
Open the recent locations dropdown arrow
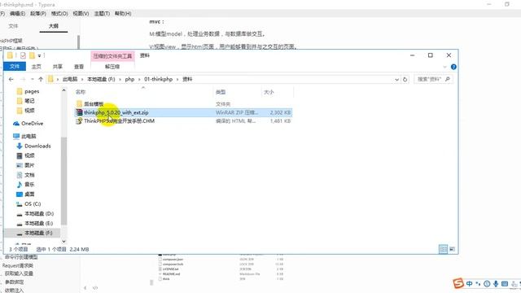(x=33, y=80)
